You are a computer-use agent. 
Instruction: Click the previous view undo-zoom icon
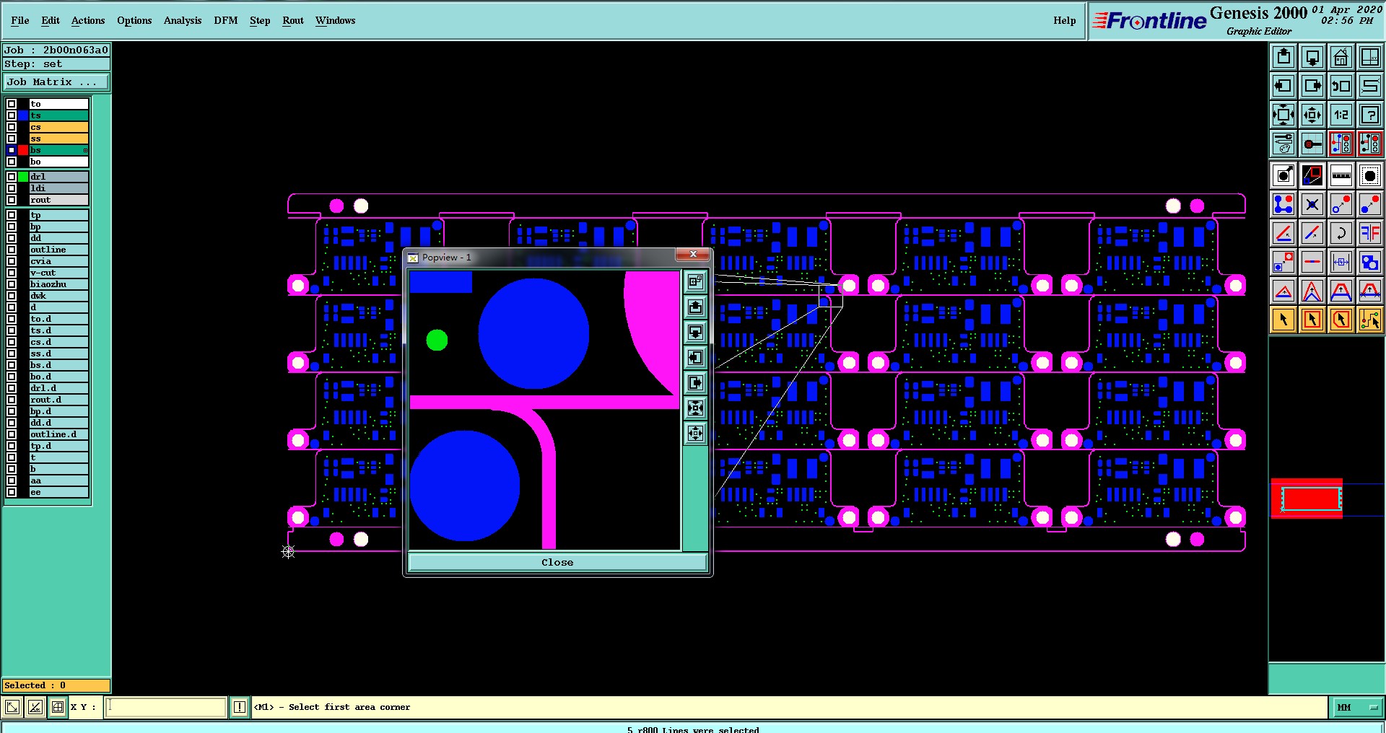tap(1341, 86)
